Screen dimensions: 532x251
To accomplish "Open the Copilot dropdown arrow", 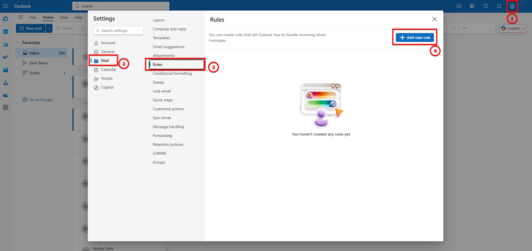I will pyautogui.click(x=523, y=28).
